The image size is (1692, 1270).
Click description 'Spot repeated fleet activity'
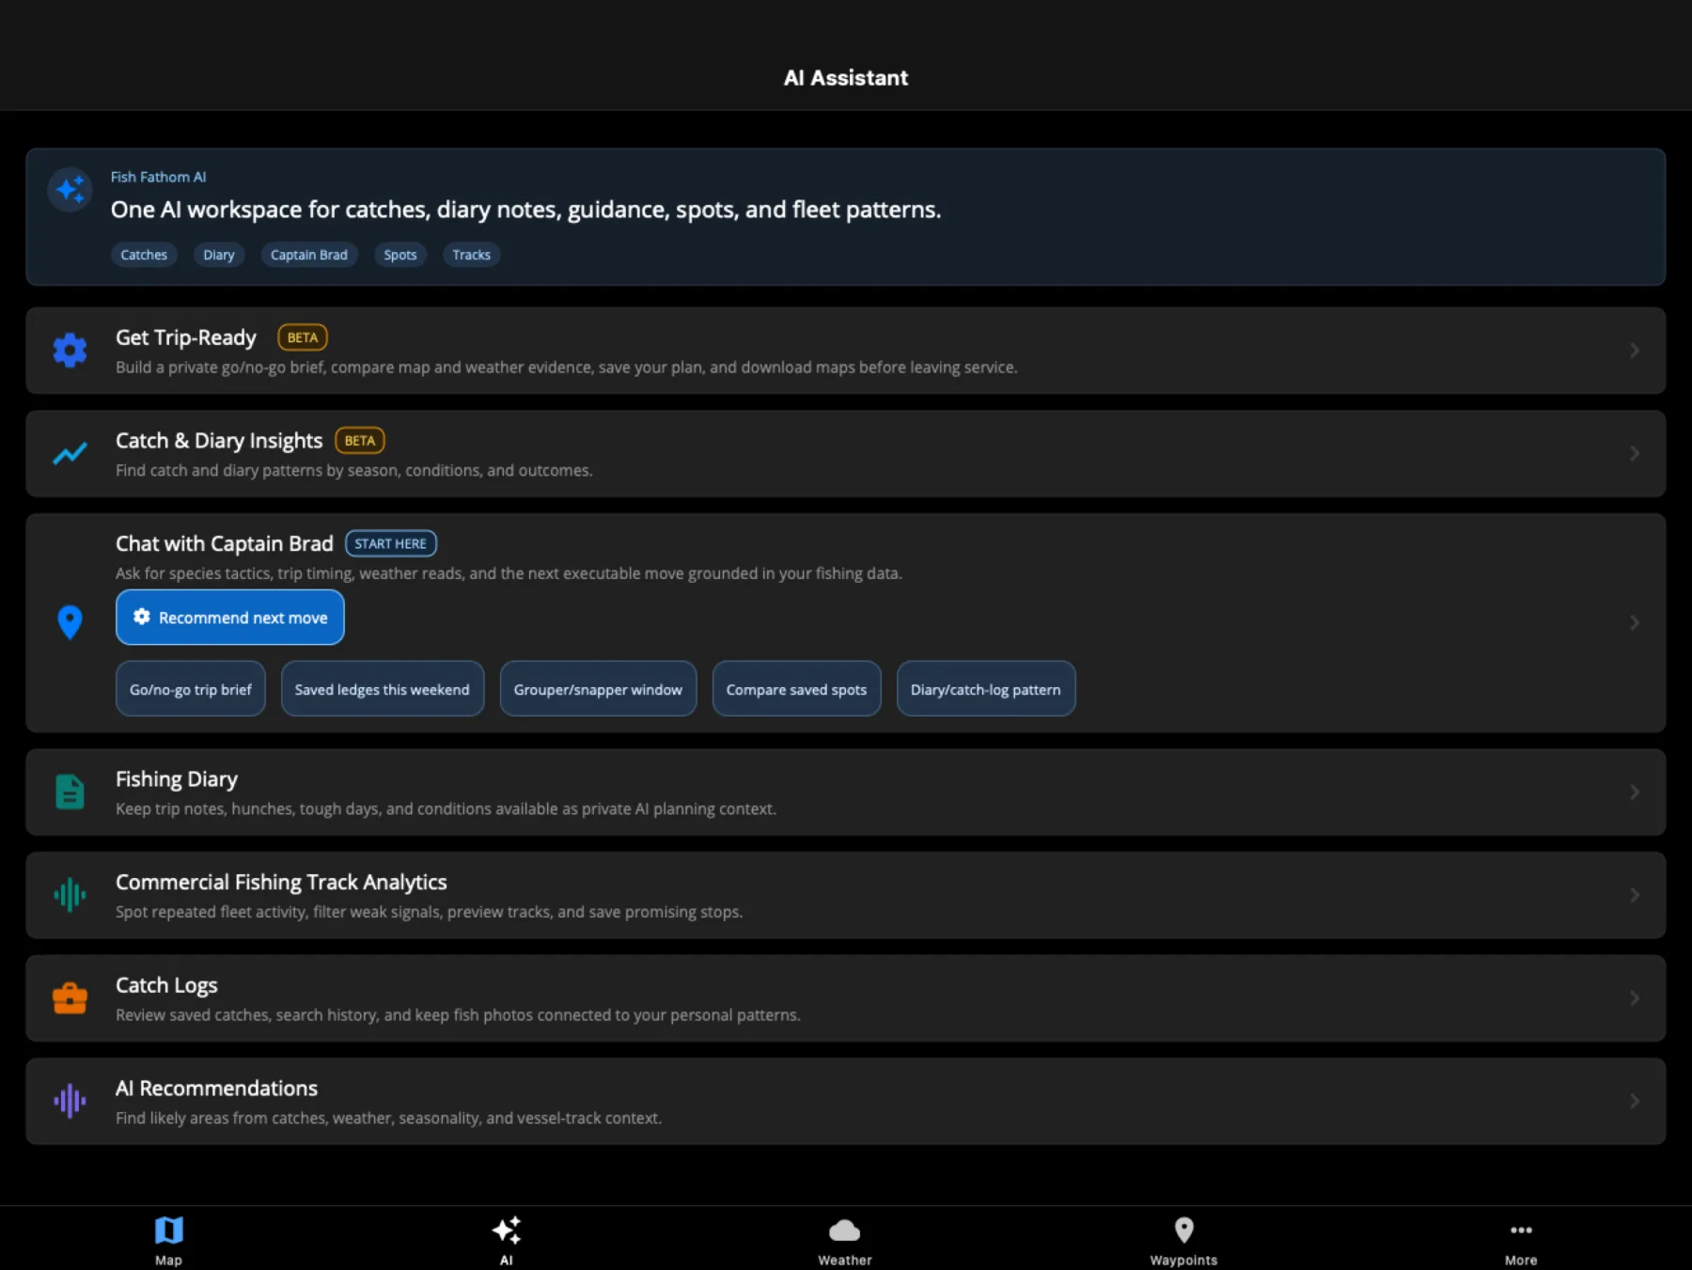(429, 912)
